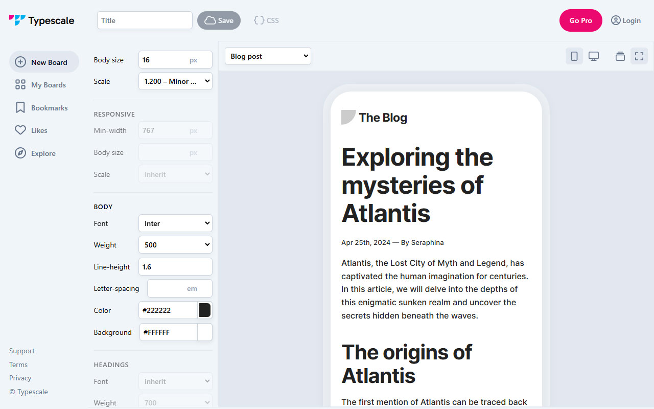This screenshot has height=409, width=654.
Task: Open the Login menu
Action: [626, 20]
